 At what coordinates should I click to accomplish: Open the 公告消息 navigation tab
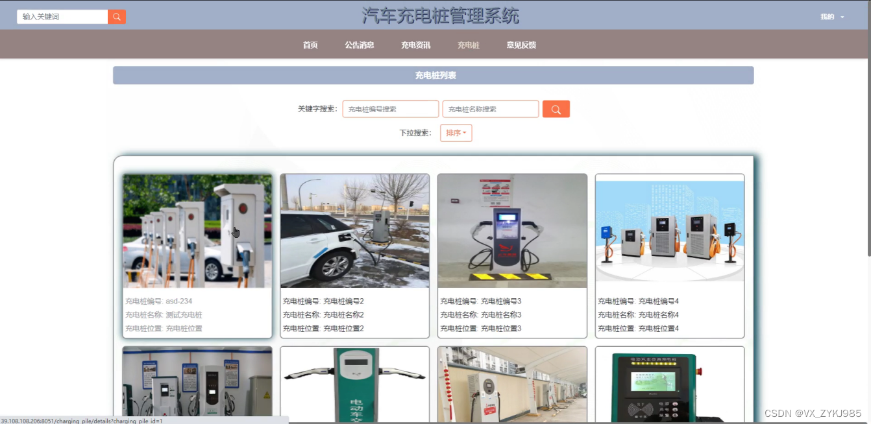[x=360, y=45]
